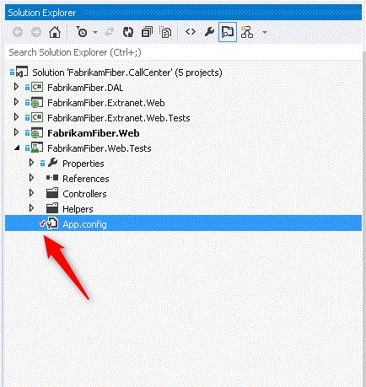Open dropdown arrow next to pending changes filter

coord(95,32)
